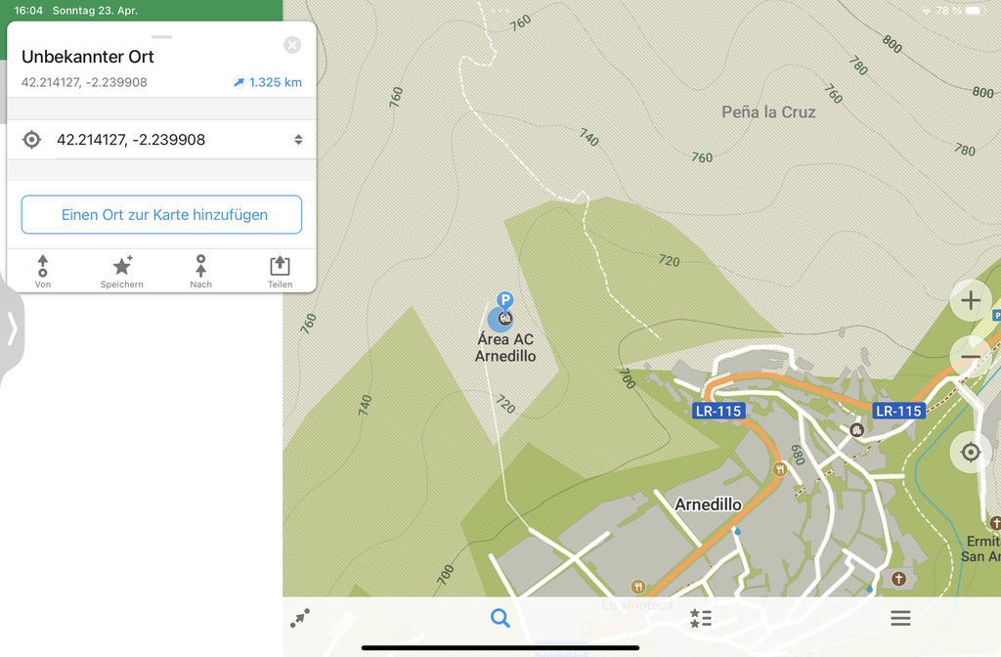Open the hamburger menu
This screenshot has height=657, width=1001.
[900, 618]
